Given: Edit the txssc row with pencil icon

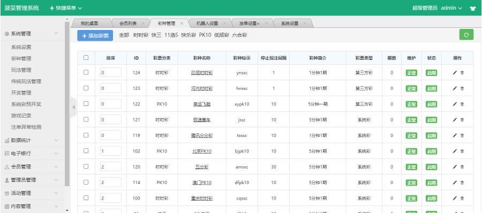Looking at the screenshot, I should pos(455,135).
